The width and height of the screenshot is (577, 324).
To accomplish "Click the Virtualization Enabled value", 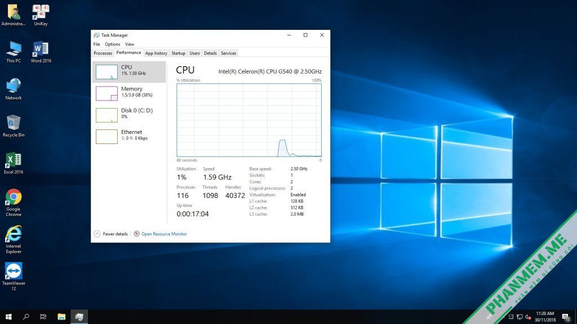I will pyautogui.click(x=298, y=195).
